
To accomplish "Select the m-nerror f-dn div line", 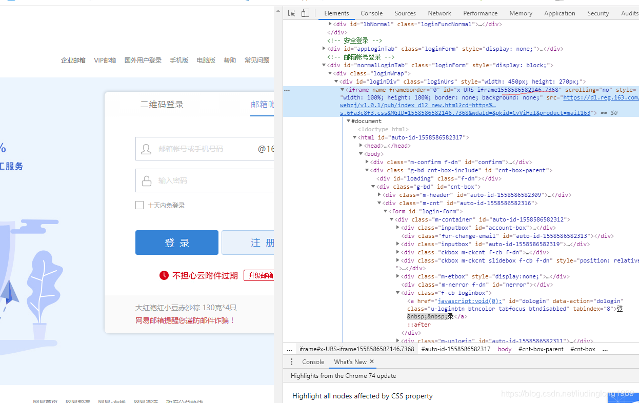I will point(477,285).
